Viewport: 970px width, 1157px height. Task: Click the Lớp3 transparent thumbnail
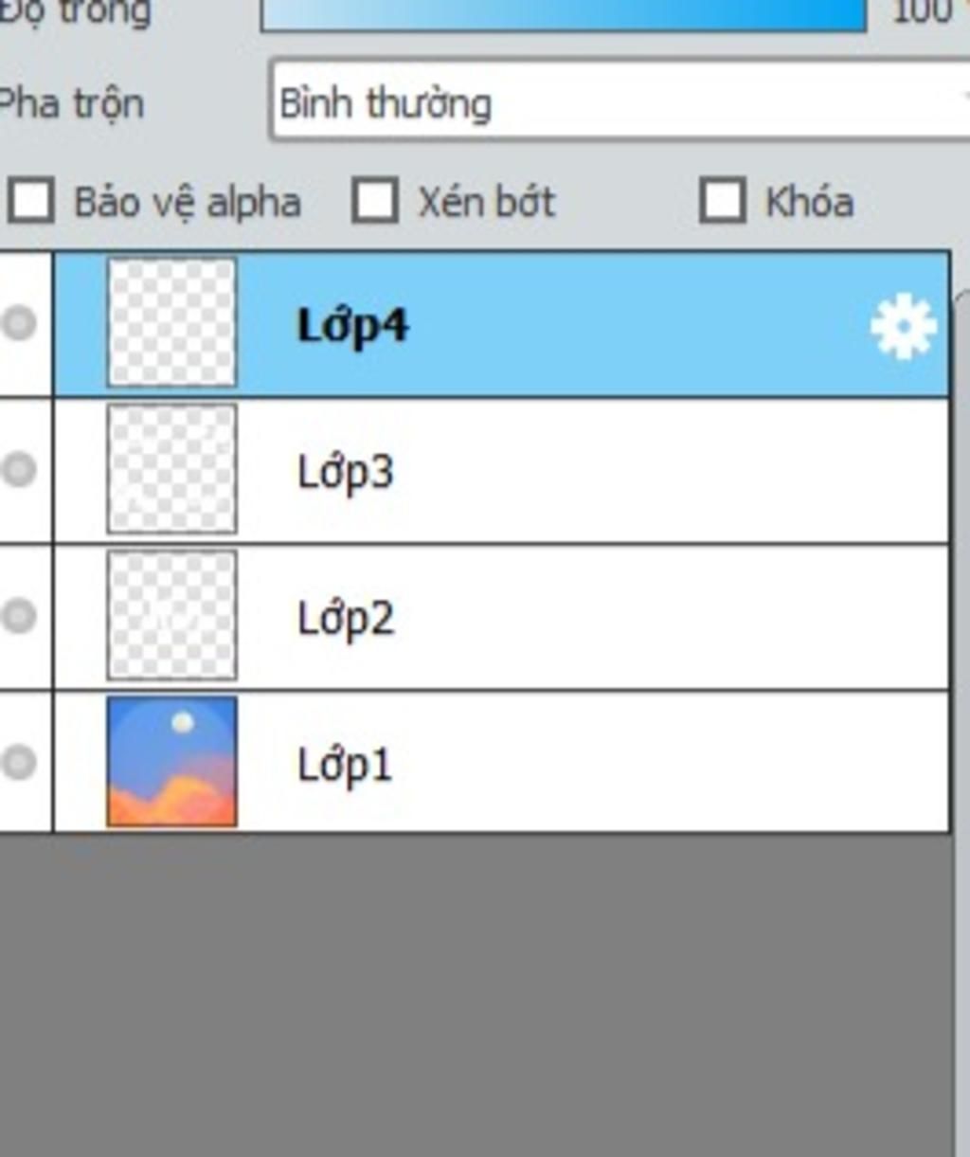point(171,469)
